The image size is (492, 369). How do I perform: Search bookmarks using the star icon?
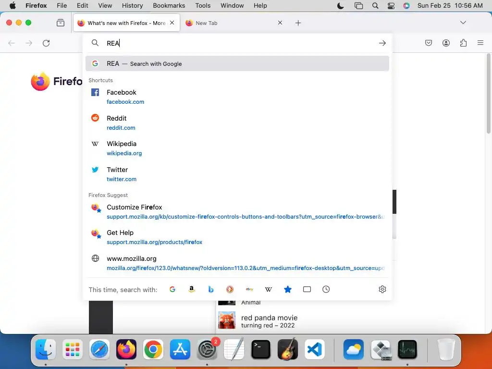(x=288, y=289)
